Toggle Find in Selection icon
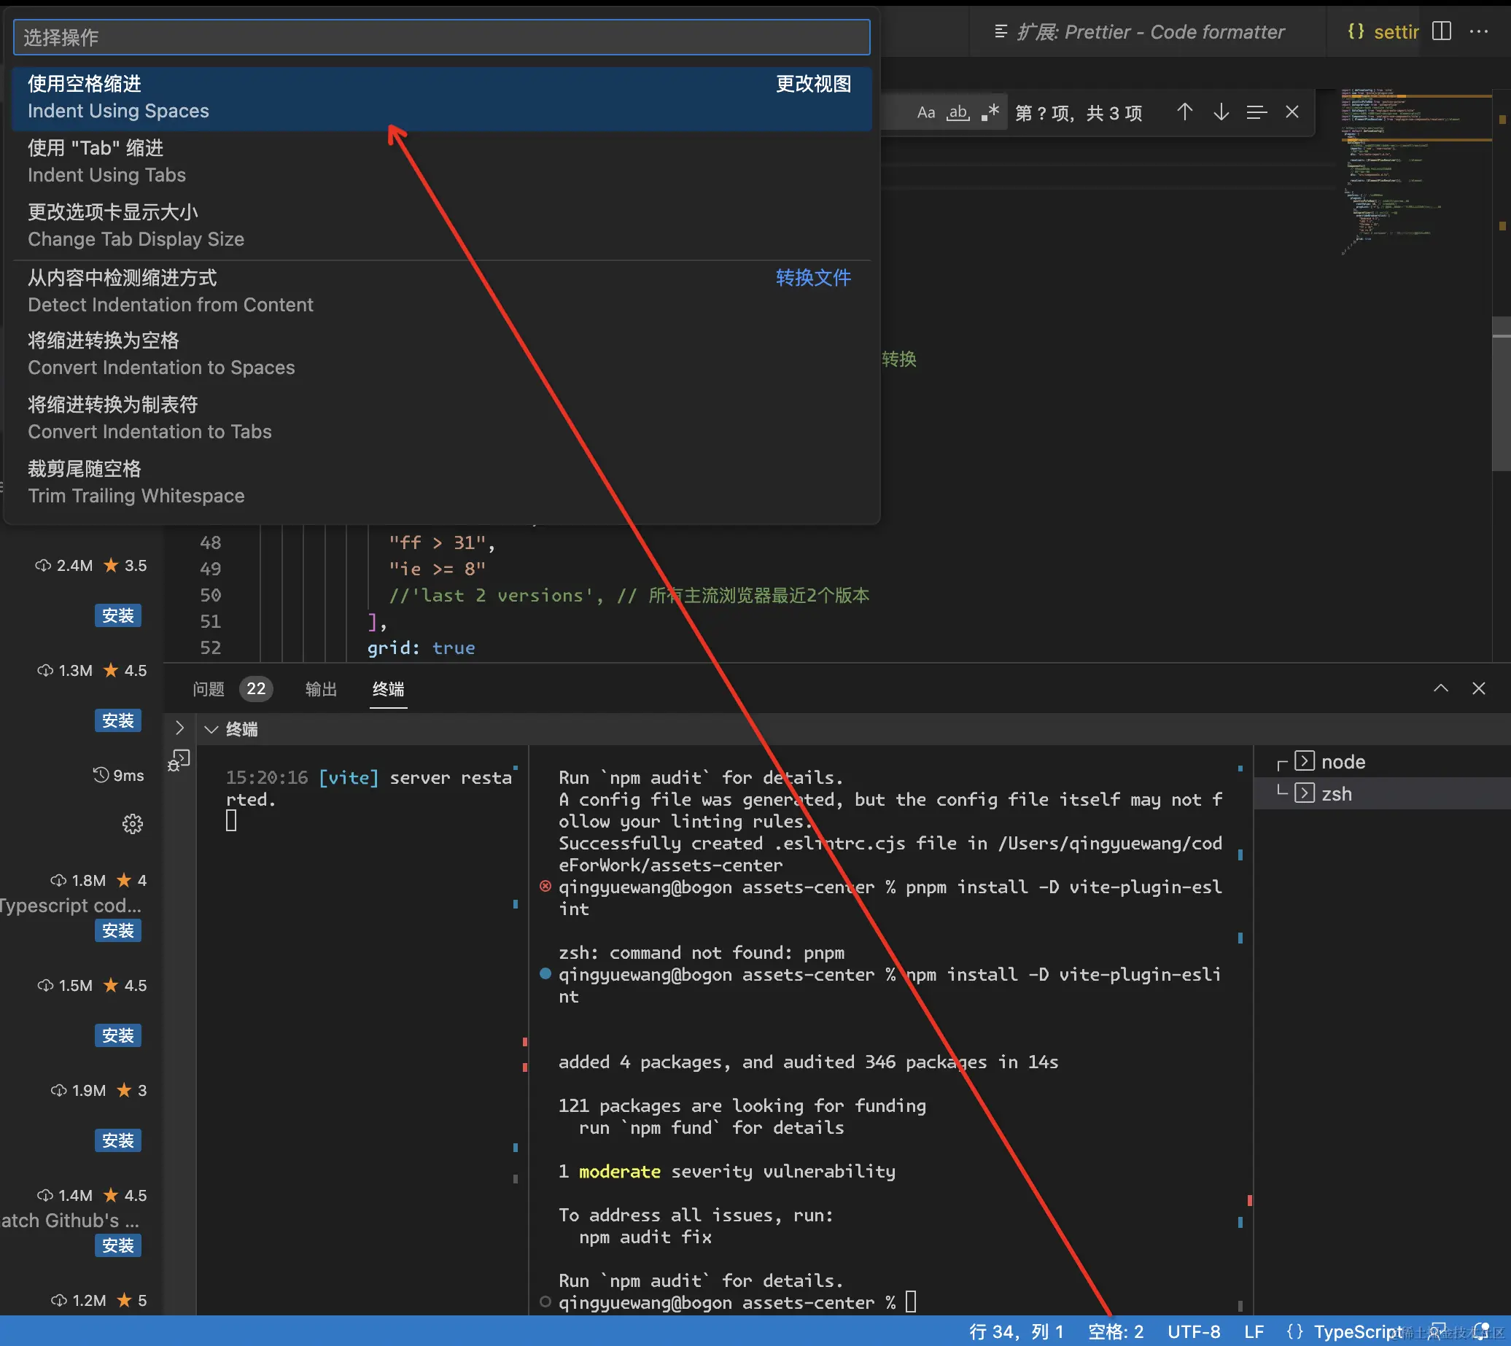Image resolution: width=1511 pixels, height=1346 pixels. [x=1256, y=112]
